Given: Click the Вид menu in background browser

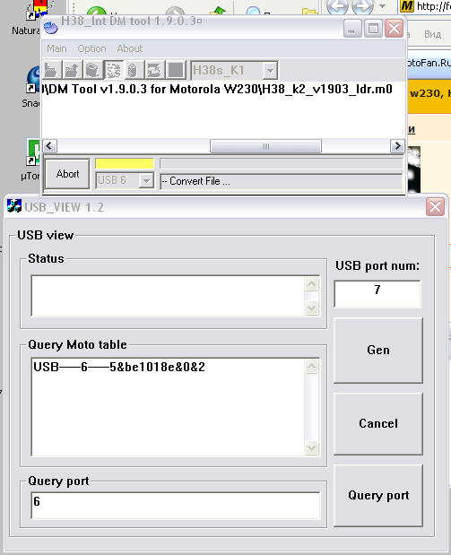Looking at the screenshot, I should click(432, 34).
